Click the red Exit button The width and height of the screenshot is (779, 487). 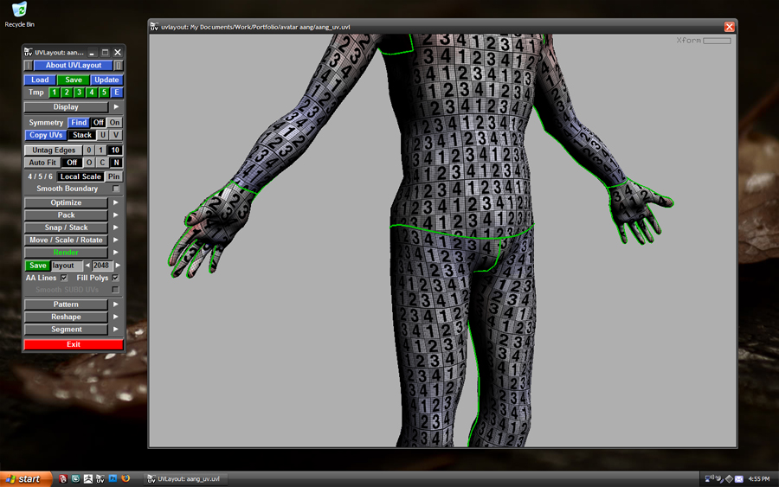click(x=73, y=344)
